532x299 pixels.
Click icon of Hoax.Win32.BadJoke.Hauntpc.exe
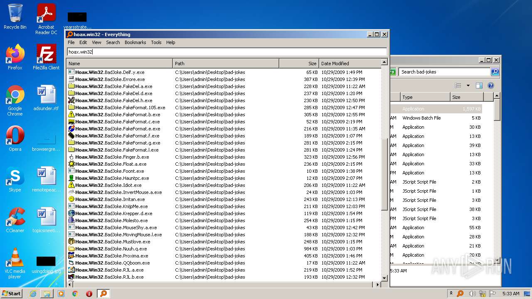pos(71,178)
